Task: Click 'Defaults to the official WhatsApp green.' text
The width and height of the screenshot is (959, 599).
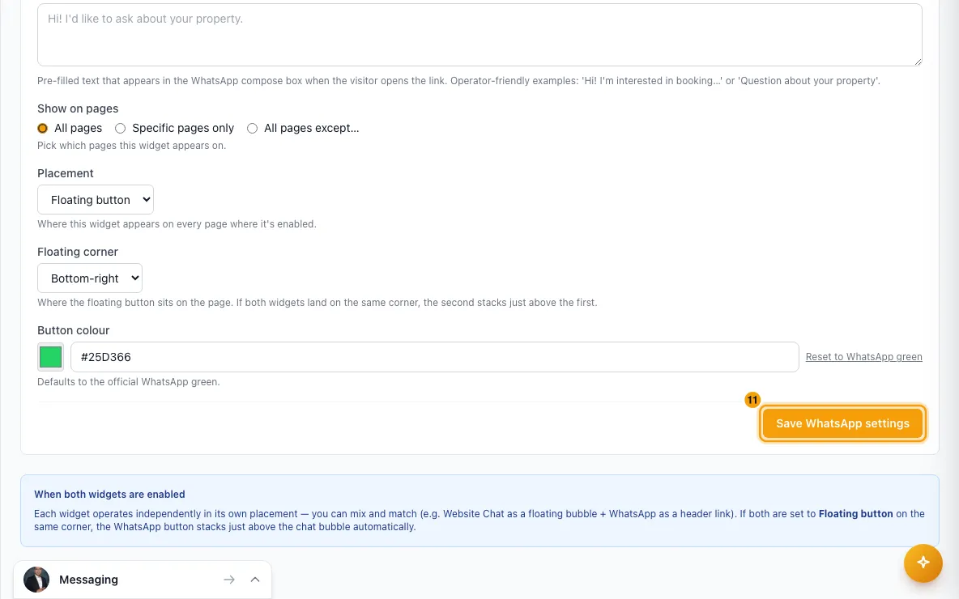Action: click(x=129, y=382)
